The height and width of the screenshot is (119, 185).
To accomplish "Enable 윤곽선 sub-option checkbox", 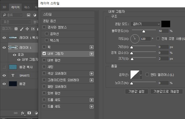I will [47, 34].
